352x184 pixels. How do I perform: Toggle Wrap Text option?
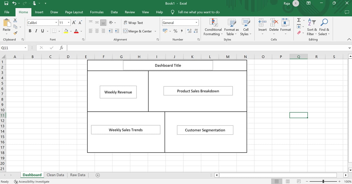133,23
